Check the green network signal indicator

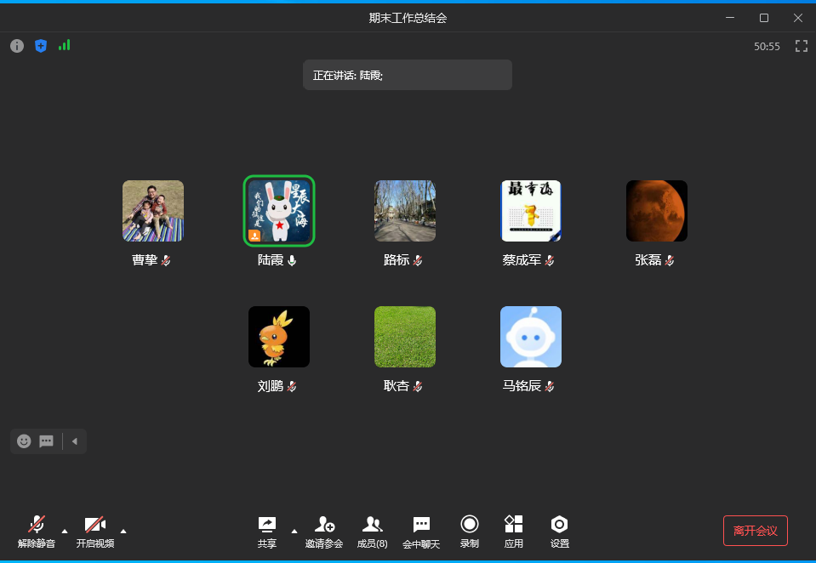64,46
